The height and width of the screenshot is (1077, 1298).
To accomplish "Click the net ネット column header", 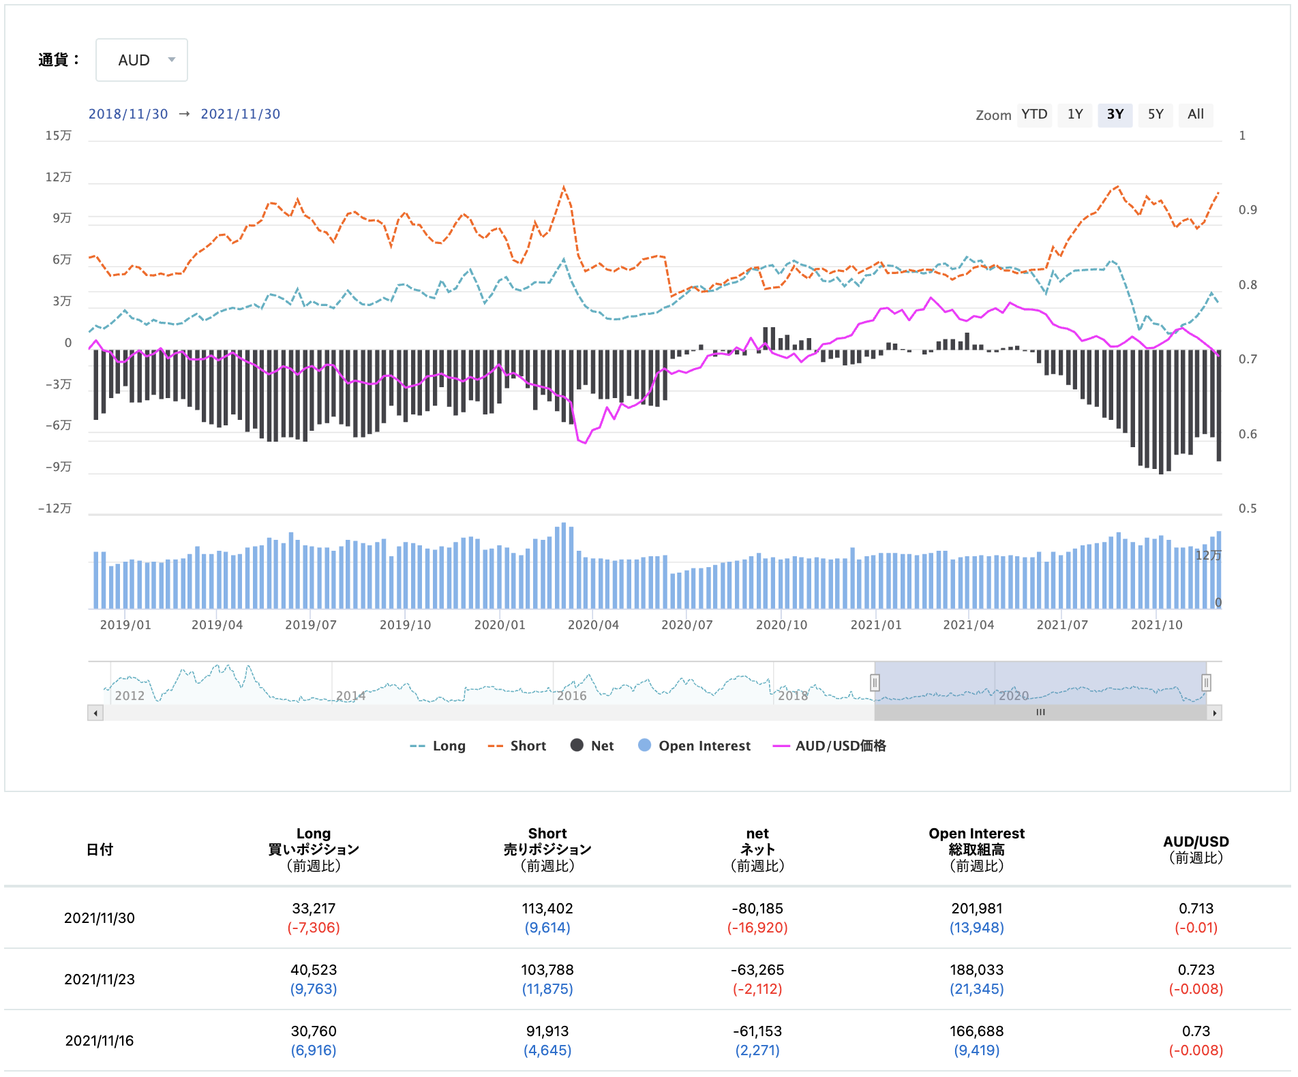I will (x=757, y=849).
